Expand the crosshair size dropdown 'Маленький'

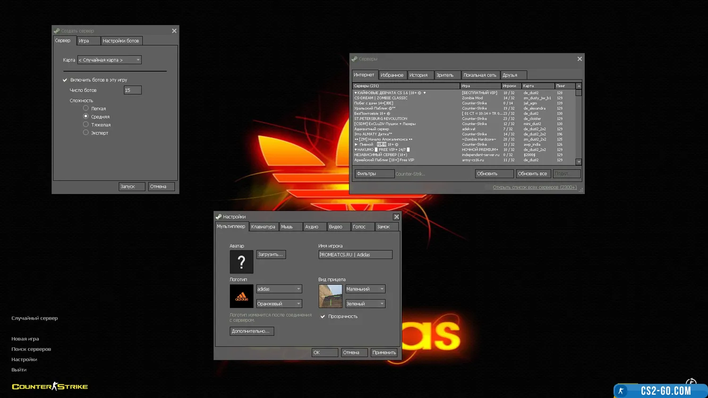365,289
